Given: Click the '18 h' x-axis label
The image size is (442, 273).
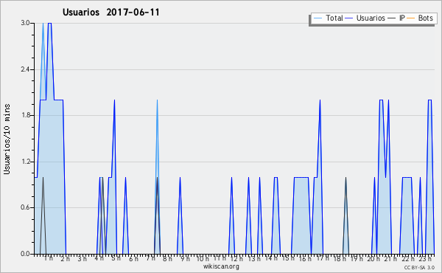Looking at the screenshot, I should (340, 258).
